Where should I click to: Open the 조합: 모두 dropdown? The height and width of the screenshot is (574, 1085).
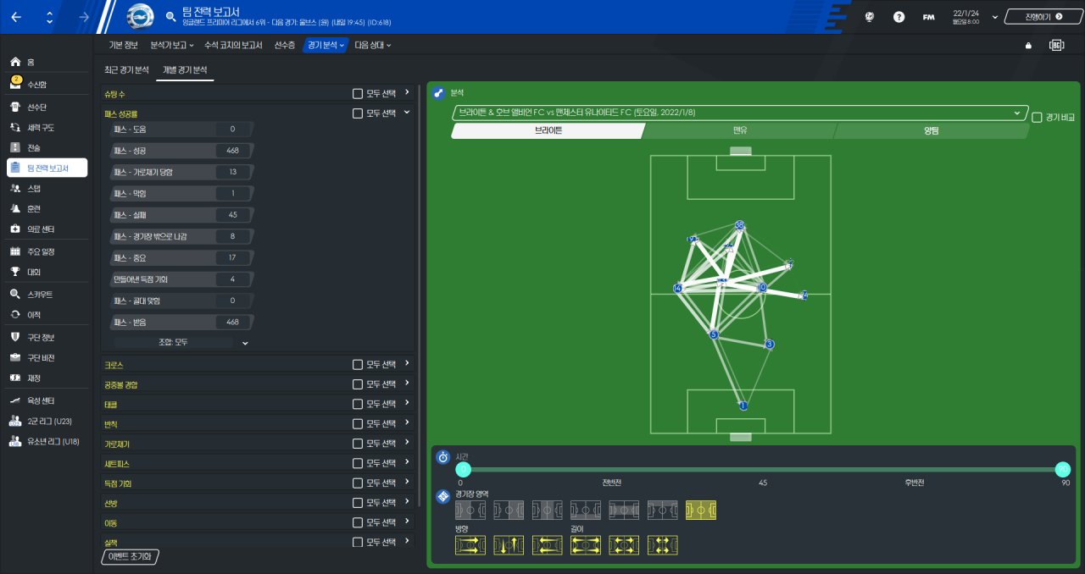point(182,343)
